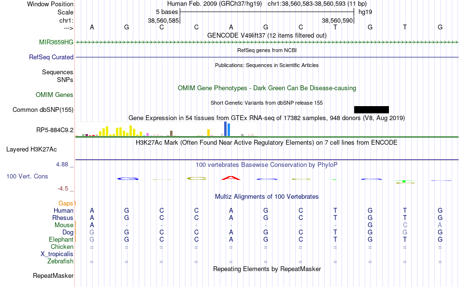The width and height of the screenshot is (459, 287).
Task: Select the Elephant species row label
Action: [61, 240]
